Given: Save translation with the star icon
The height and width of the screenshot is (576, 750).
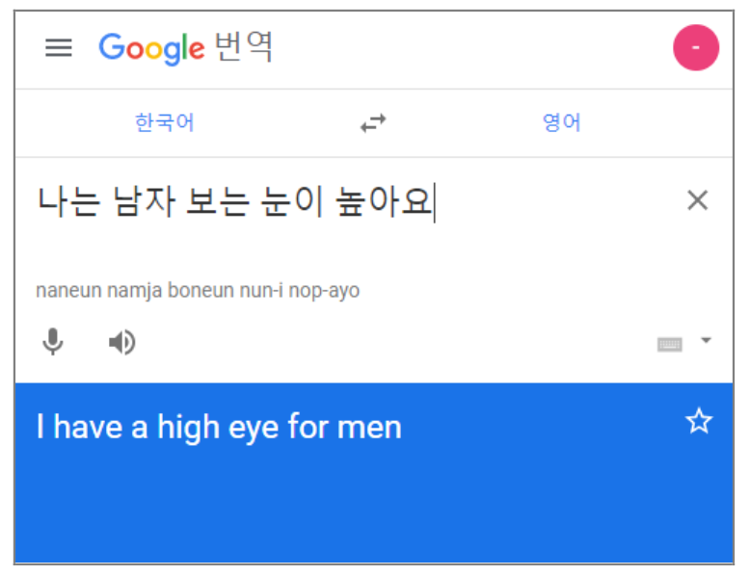Looking at the screenshot, I should tap(699, 421).
